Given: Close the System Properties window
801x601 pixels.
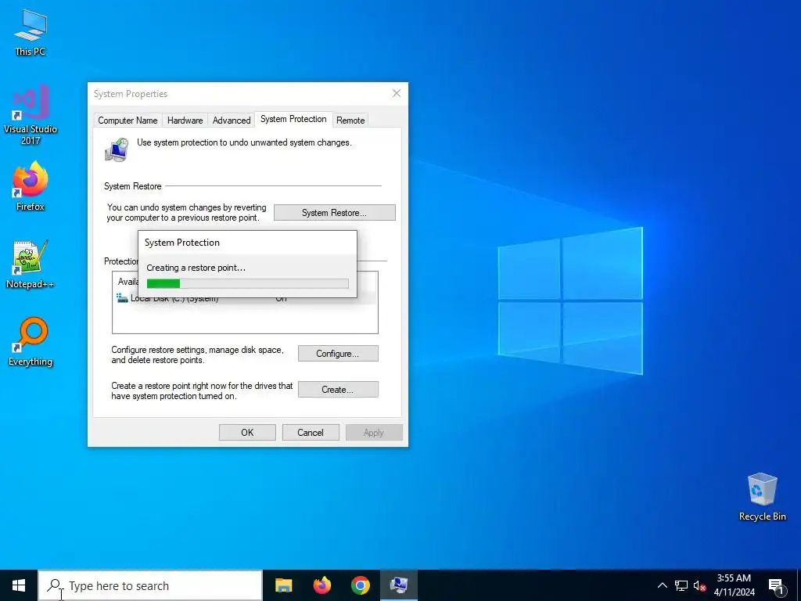Looking at the screenshot, I should (x=397, y=94).
